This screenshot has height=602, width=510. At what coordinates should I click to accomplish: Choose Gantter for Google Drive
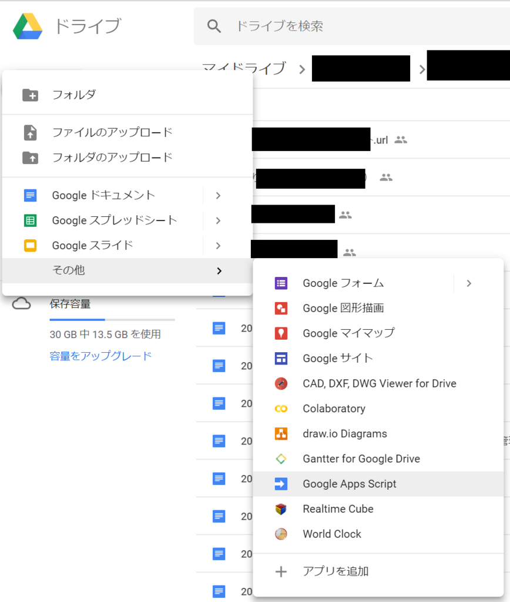[x=378, y=459]
